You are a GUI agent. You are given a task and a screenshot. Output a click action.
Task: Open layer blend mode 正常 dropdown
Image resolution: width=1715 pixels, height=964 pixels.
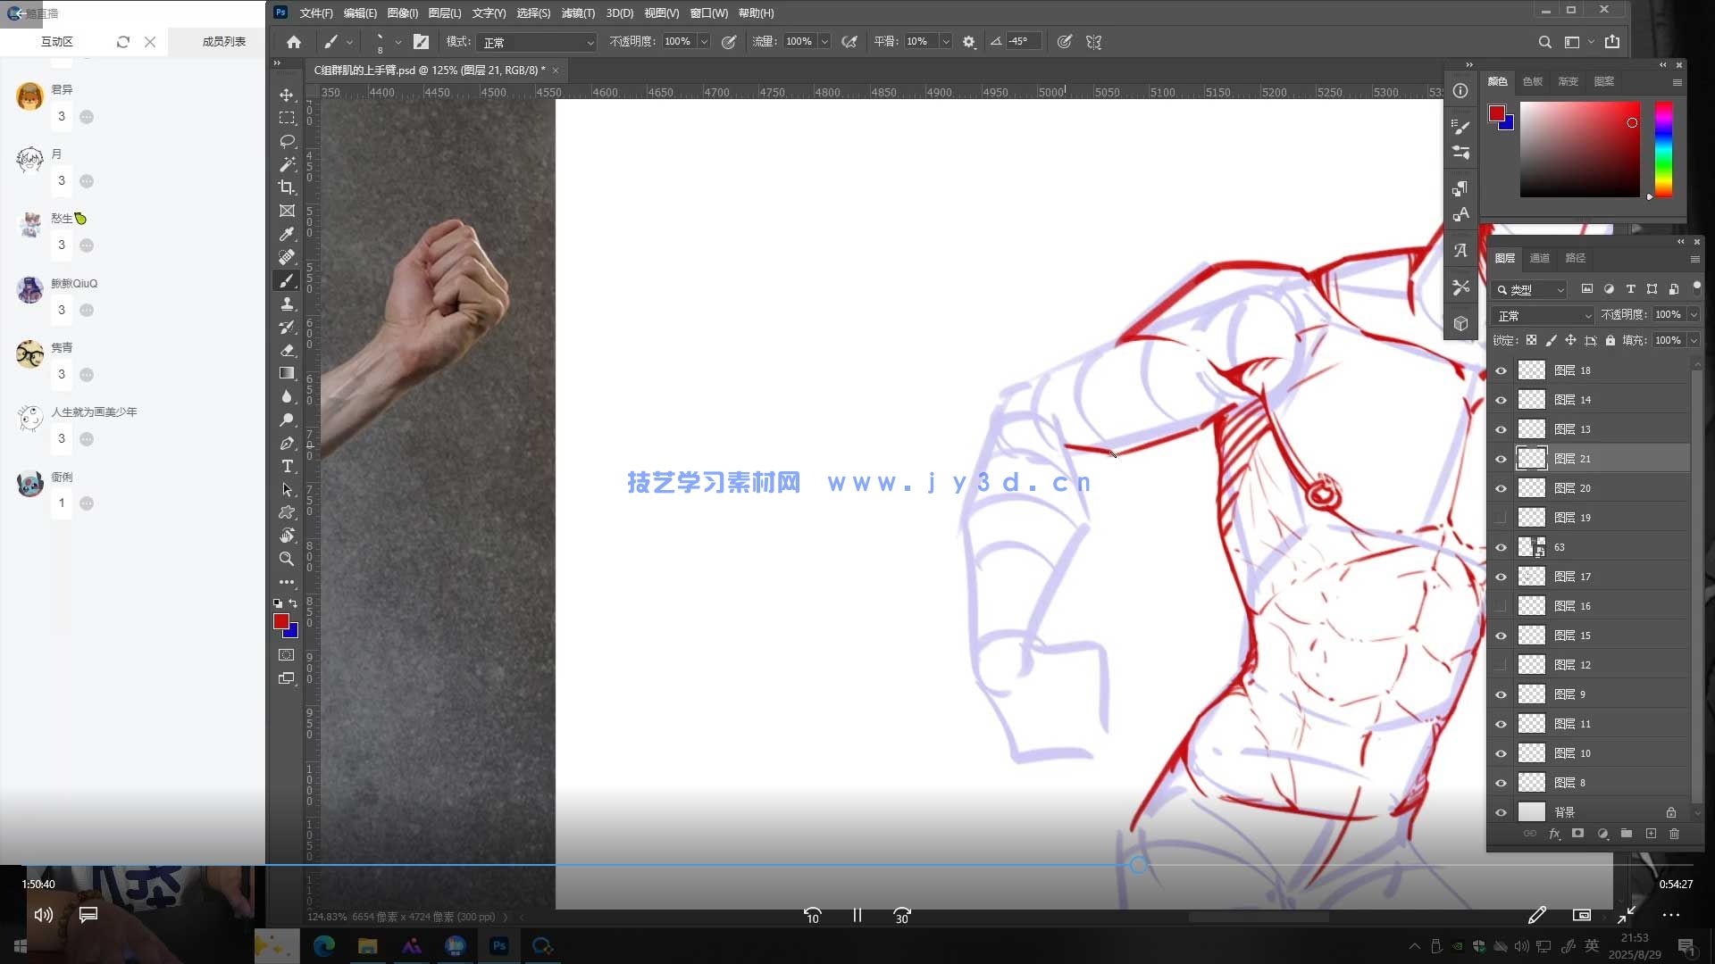[1543, 316]
